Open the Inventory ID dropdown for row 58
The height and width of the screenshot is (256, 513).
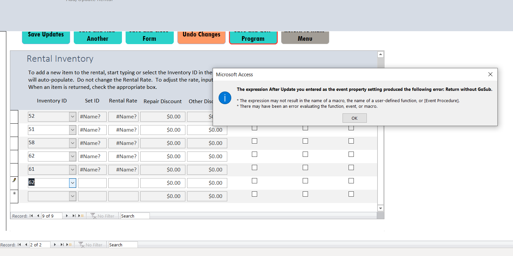tap(72, 143)
